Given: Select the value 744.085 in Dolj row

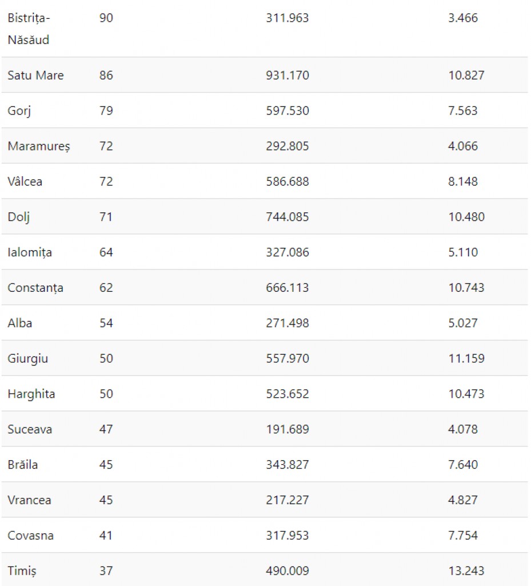Looking at the screenshot, I should pyautogui.click(x=288, y=217).
